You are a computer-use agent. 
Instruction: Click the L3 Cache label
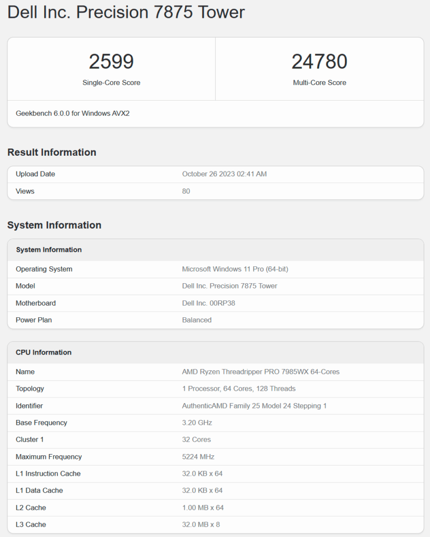(x=30, y=524)
